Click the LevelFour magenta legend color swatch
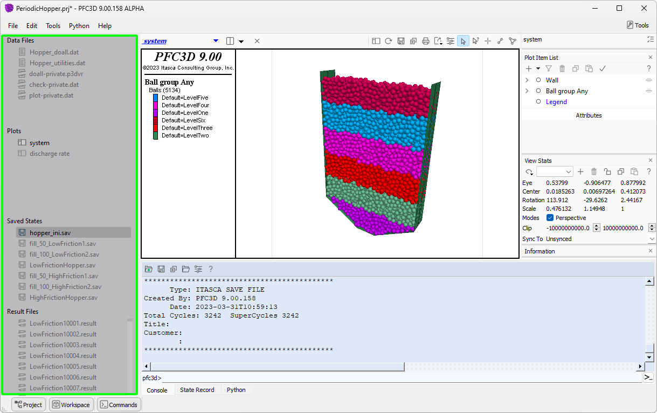 click(x=156, y=105)
